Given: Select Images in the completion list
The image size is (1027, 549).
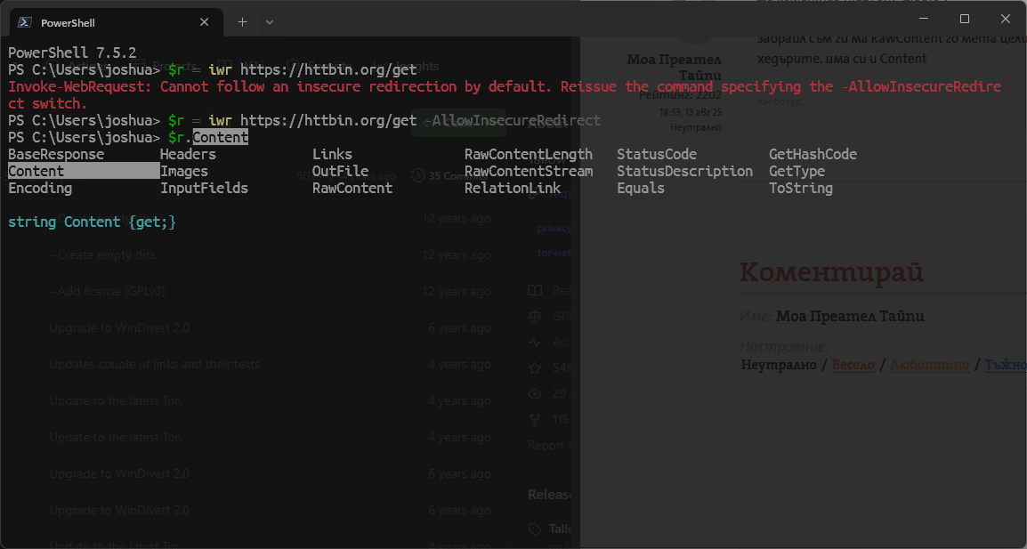Looking at the screenshot, I should [x=184, y=172].
